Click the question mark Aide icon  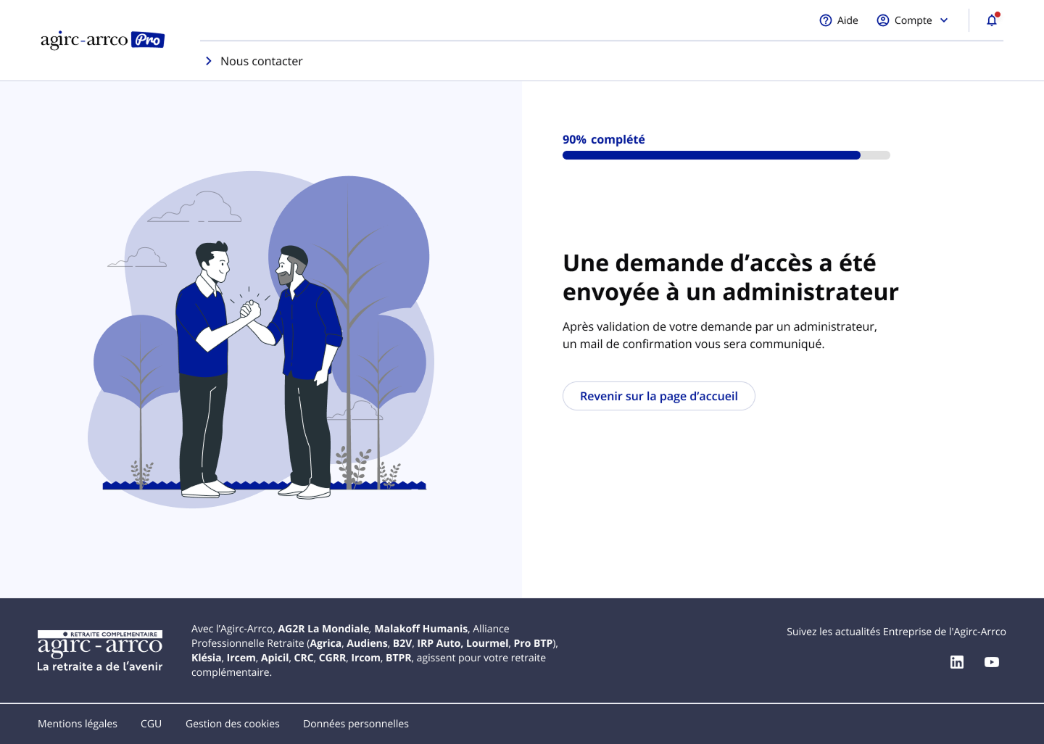pos(825,20)
